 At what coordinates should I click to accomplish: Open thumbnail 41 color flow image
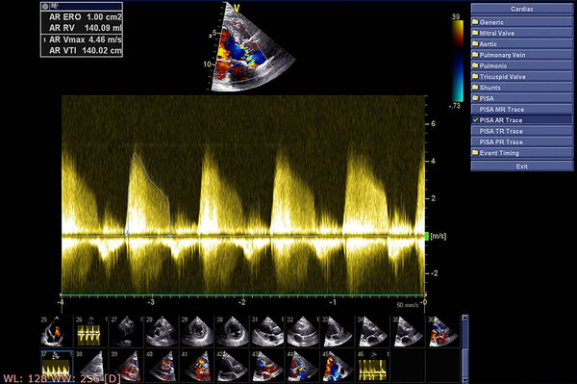coord(197,367)
